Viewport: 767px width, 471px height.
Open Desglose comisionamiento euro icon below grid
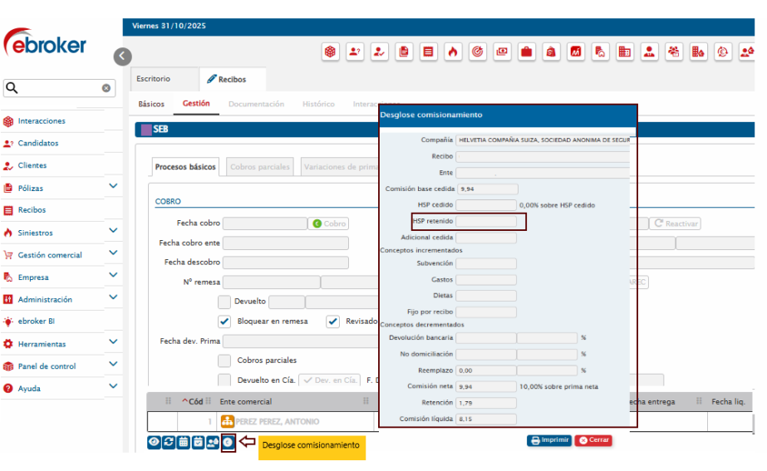229,443
